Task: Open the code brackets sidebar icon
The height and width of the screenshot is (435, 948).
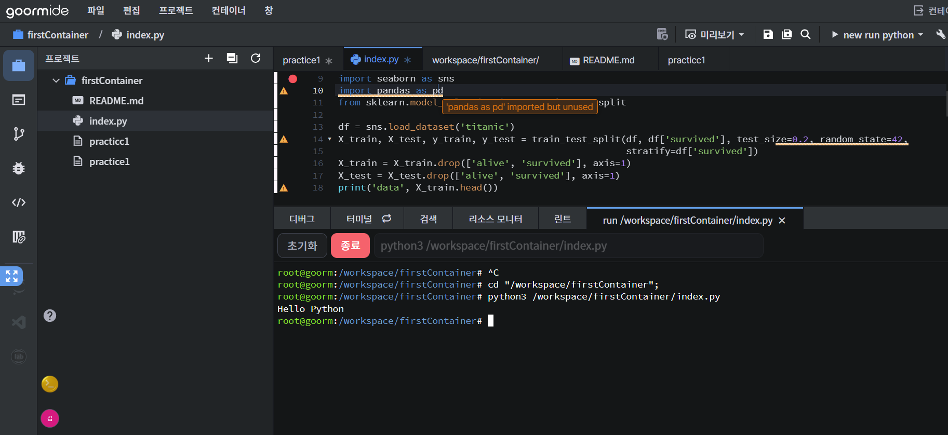Action: [x=19, y=202]
